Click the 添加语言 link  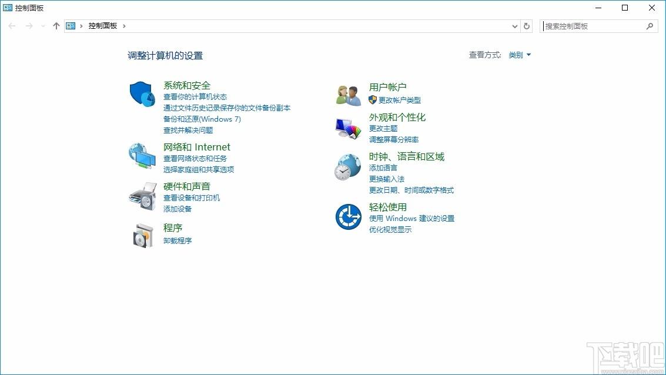click(x=383, y=168)
